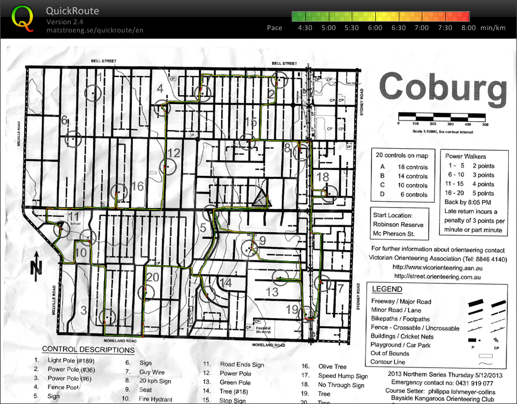
Task: Click the LEGEND heading
Action: 386,289
